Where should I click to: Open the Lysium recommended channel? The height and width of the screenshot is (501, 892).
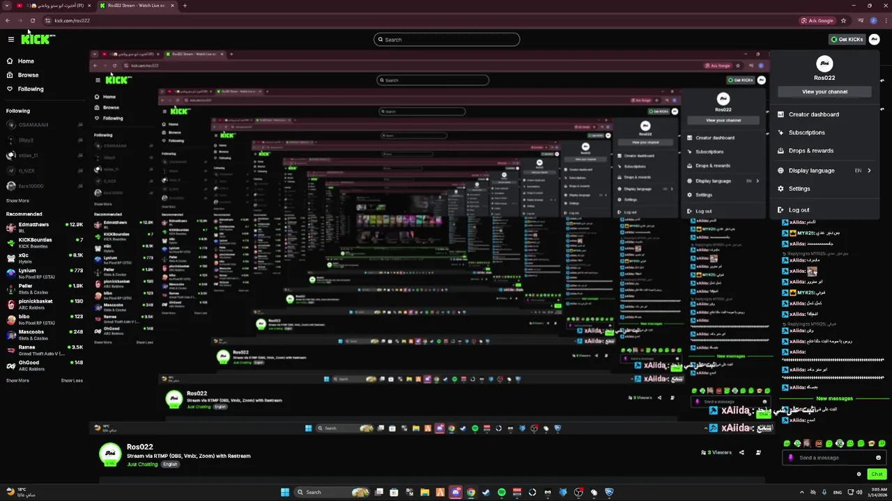(x=45, y=273)
